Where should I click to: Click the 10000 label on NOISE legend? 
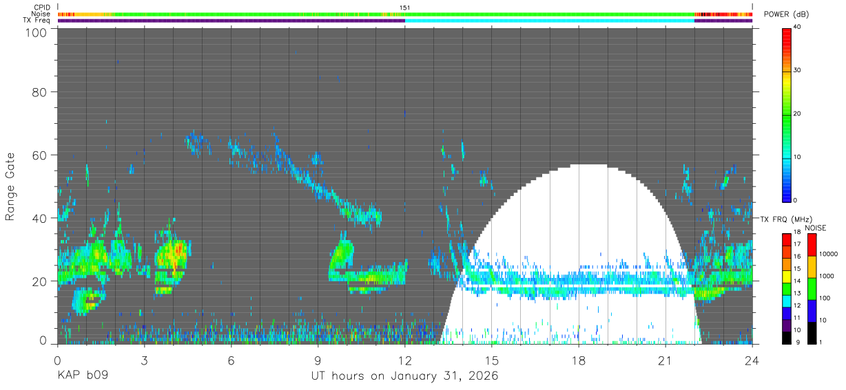click(x=829, y=254)
